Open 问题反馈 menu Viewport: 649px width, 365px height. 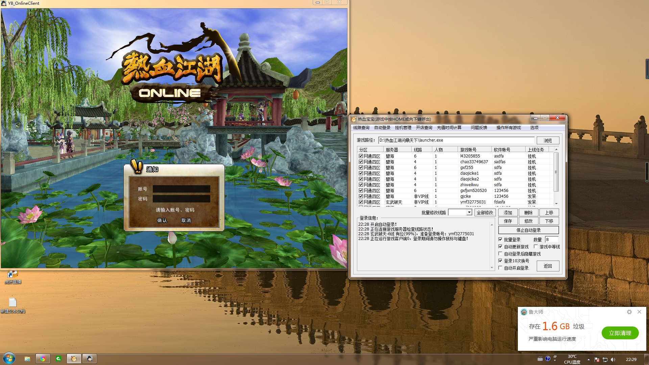coord(479,128)
